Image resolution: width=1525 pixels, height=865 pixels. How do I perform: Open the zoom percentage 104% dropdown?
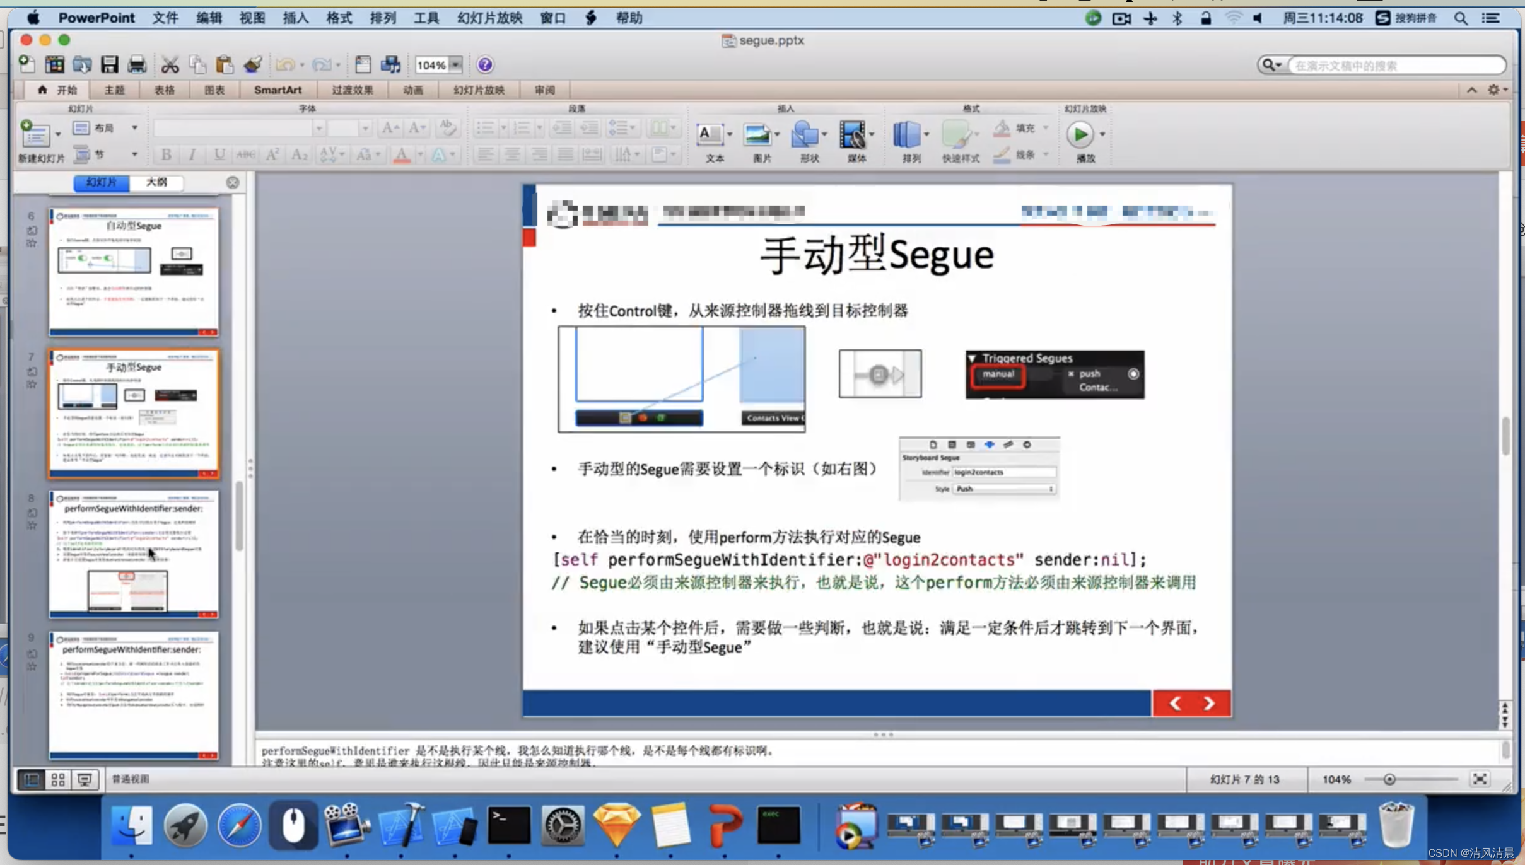pos(455,64)
